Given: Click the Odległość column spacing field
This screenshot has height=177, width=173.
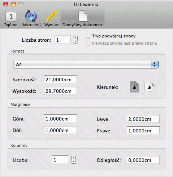Looking at the screenshot, I should [x=143, y=160].
